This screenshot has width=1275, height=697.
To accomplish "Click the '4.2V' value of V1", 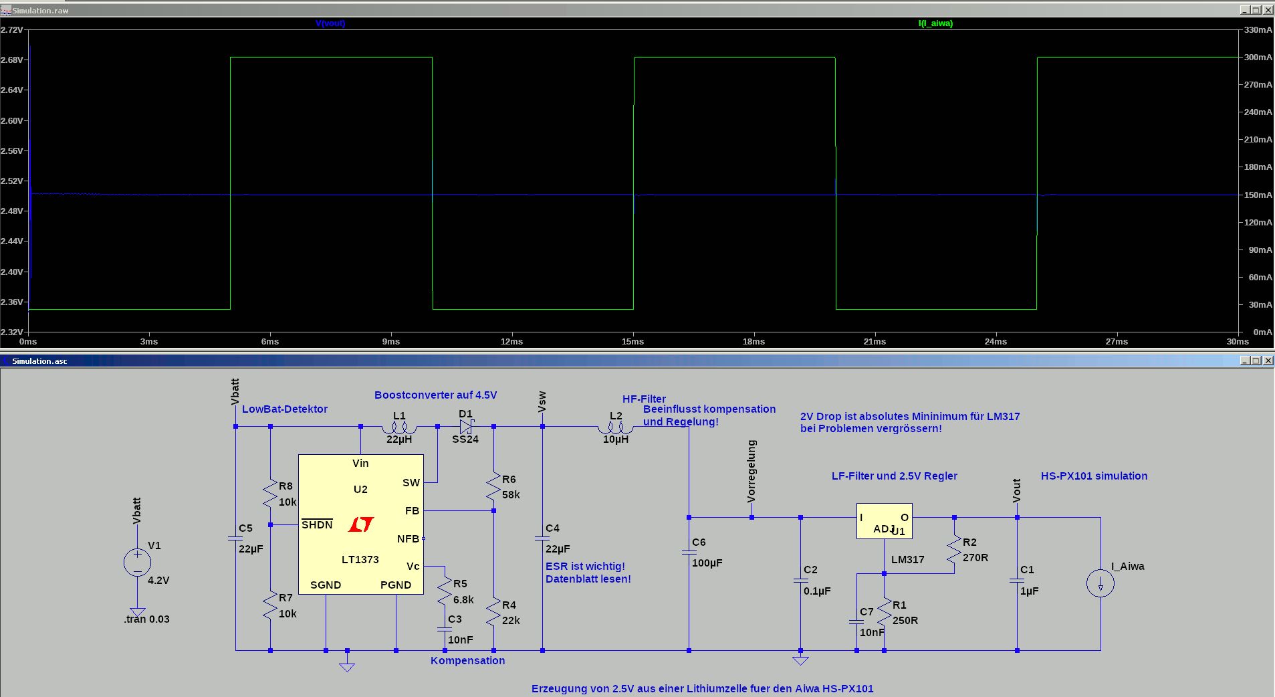I will [158, 581].
